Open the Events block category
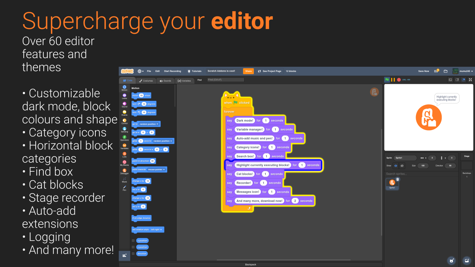Screen dimensions: 475x267 (x=124, y=113)
